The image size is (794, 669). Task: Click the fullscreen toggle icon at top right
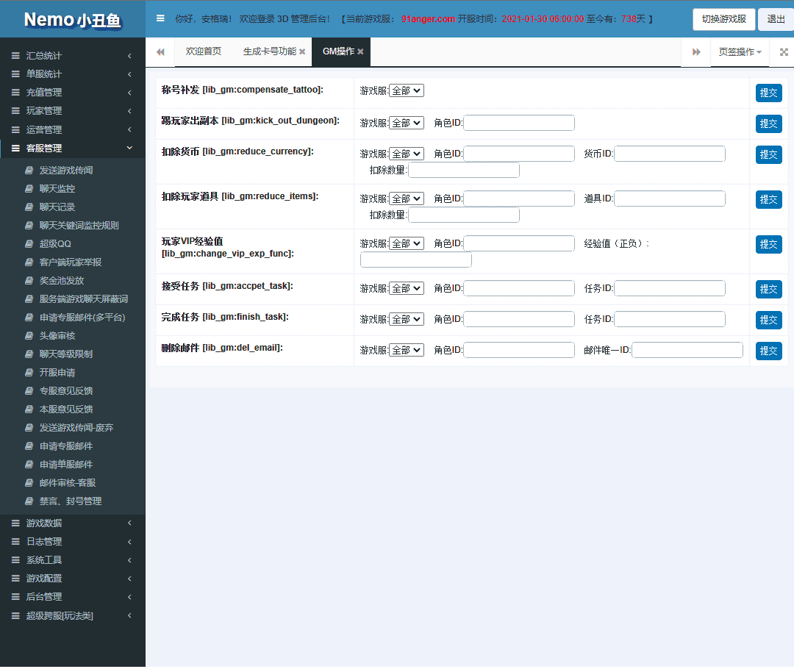tap(782, 51)
